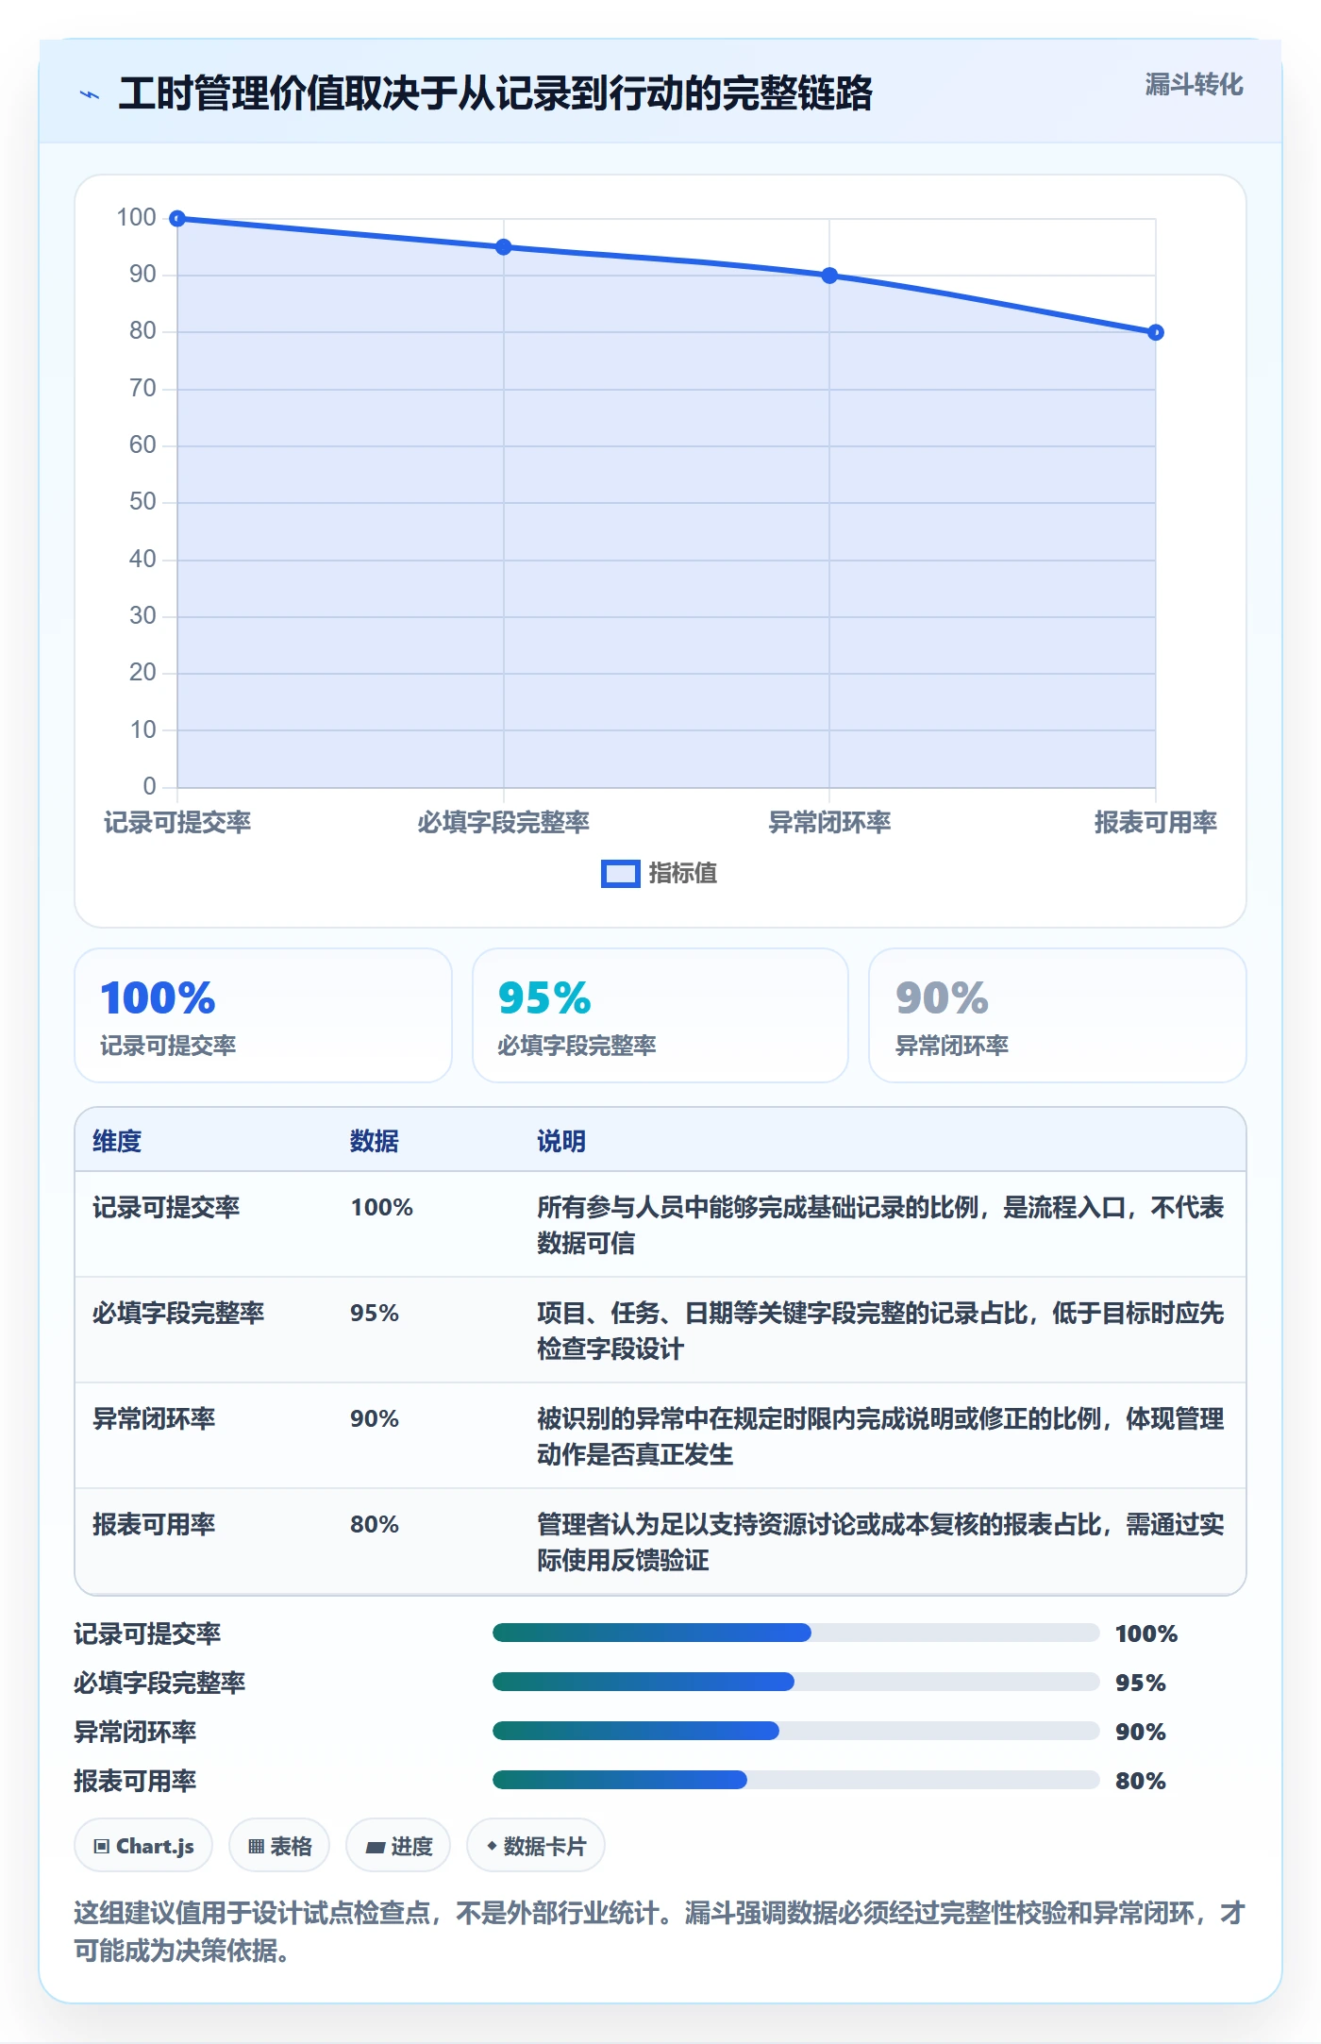The image size is (1321, 2044).
Task: Click the 100% 记录可提交率 stat card
Action: (x=263, y=1015)
